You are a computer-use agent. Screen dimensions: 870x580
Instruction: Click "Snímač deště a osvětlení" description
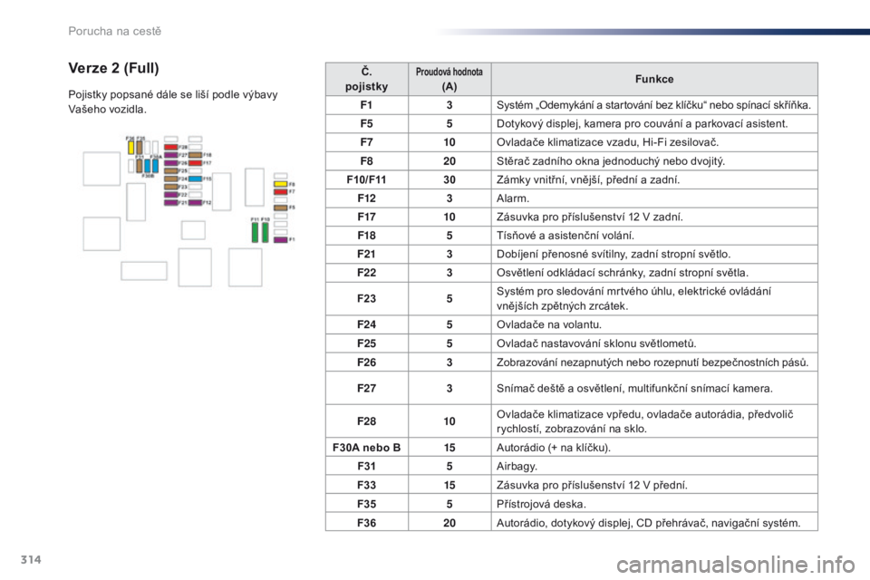[x=634, y=389]
